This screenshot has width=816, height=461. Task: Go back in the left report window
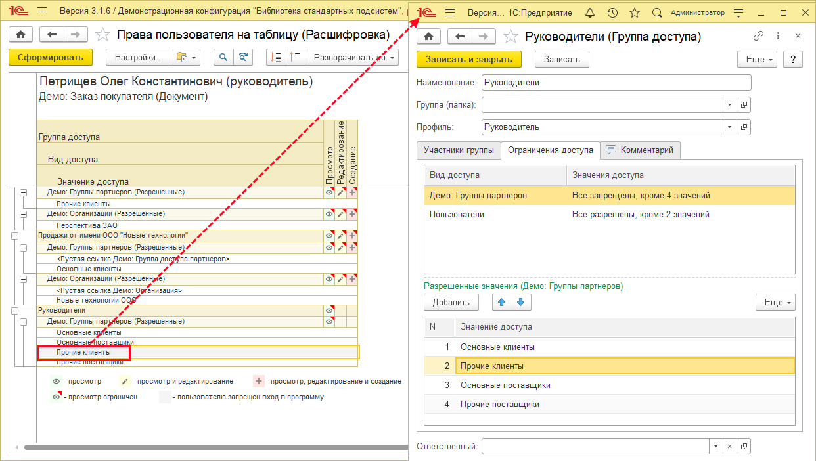click(x=52, y=35)
